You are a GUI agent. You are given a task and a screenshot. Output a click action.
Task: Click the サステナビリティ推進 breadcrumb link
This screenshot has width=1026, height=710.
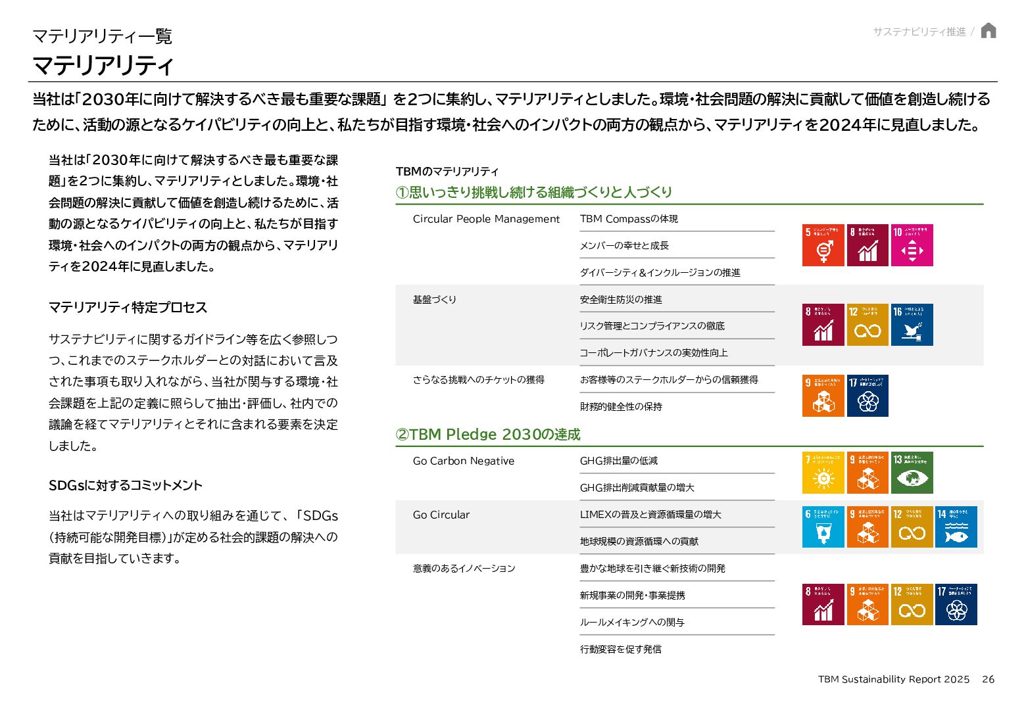(x=919, y=32)
